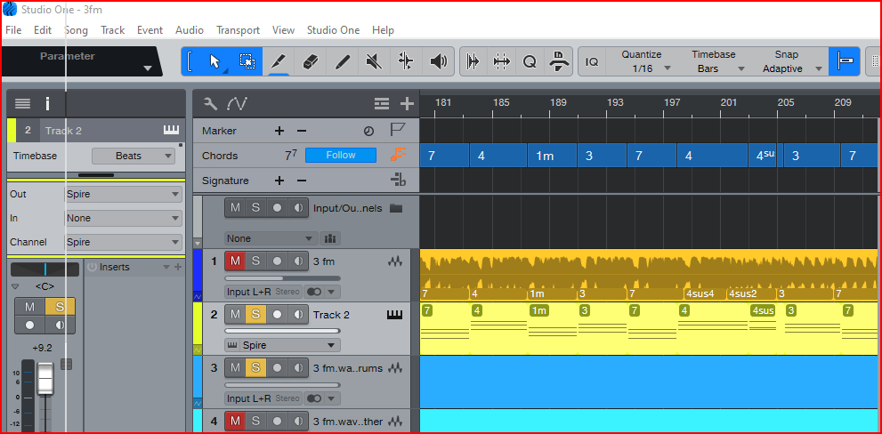882x434 pixels.
Task: Open the Transport menu
Action: pyautogui.click(x=238, y=30)
